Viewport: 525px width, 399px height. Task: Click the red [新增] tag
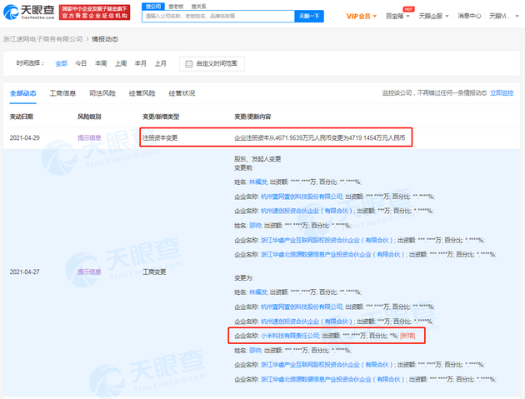[x=407, y=336]
